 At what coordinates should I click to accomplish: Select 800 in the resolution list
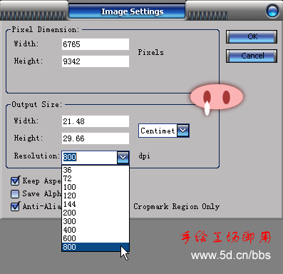[96, 247]
